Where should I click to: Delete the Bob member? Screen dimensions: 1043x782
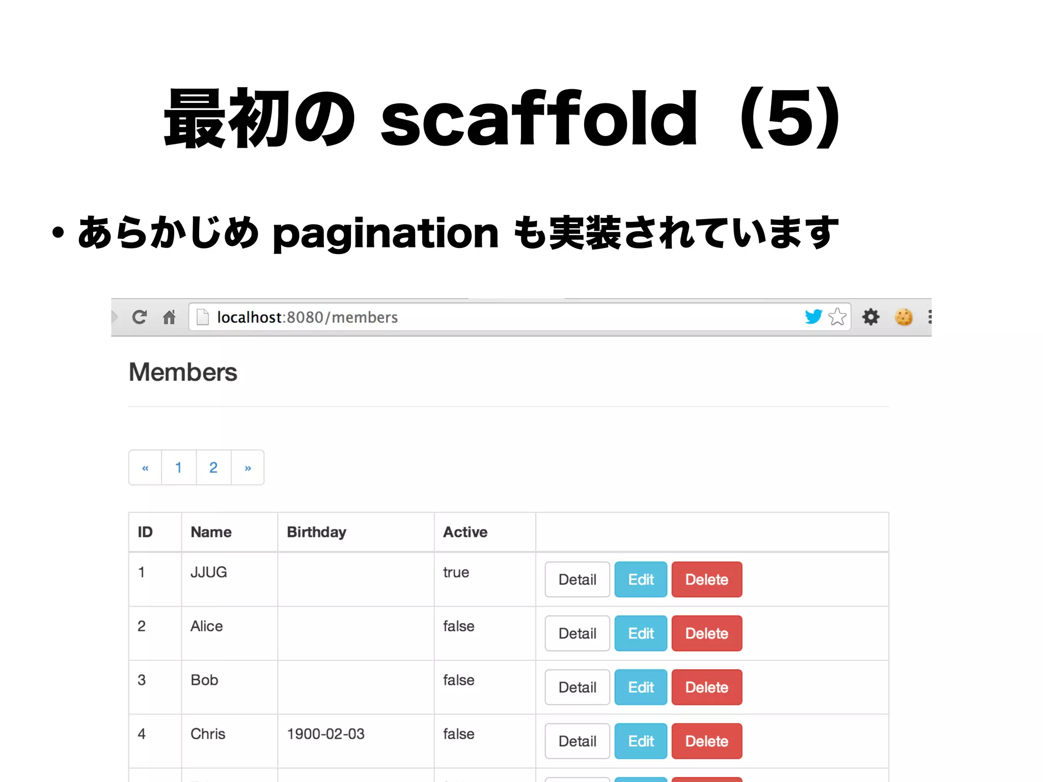pos(707,687)
